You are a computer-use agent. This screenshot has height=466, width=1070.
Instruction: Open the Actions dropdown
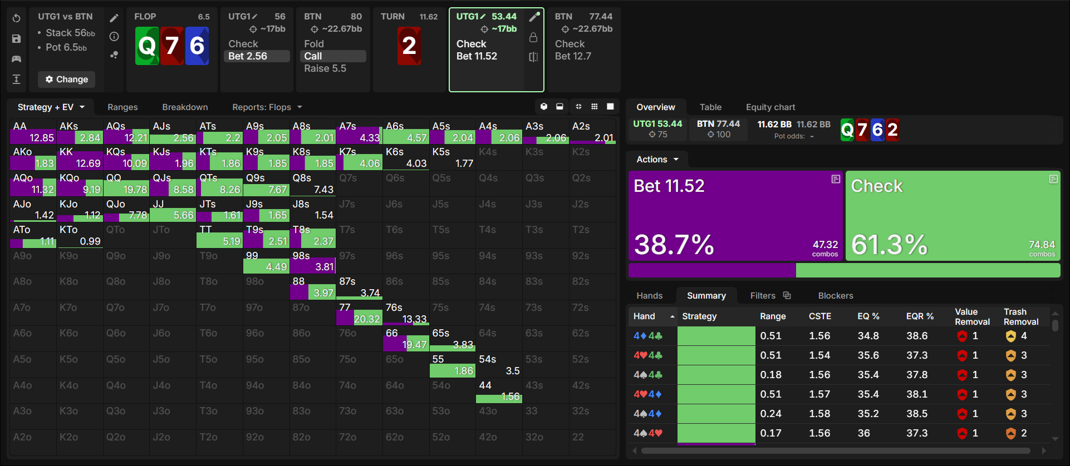657,160
